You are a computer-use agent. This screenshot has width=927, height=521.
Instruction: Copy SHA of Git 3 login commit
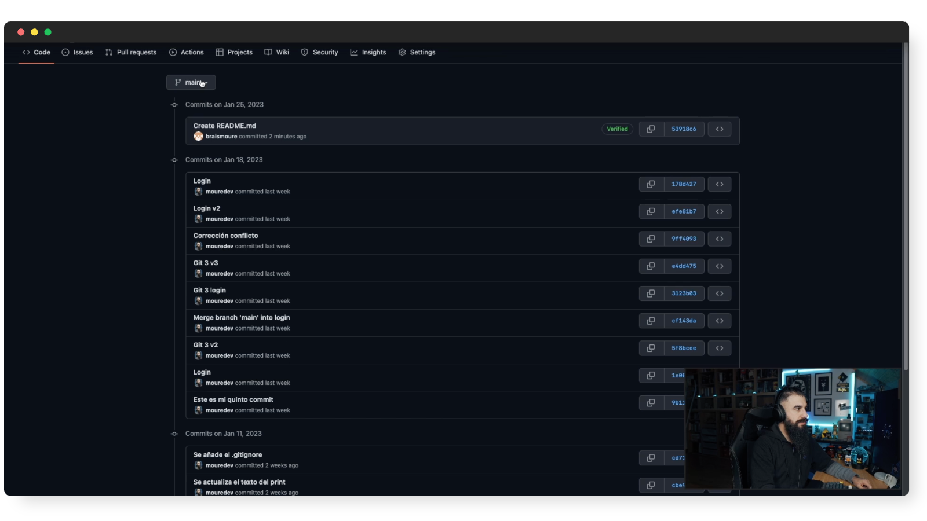pyautogui.click(x=651, y=293)
